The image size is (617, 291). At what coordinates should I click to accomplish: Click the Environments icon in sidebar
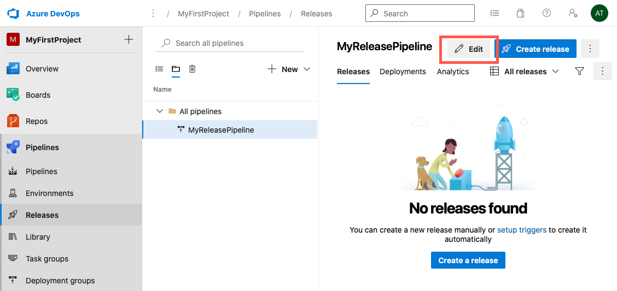tap(13, 193)
